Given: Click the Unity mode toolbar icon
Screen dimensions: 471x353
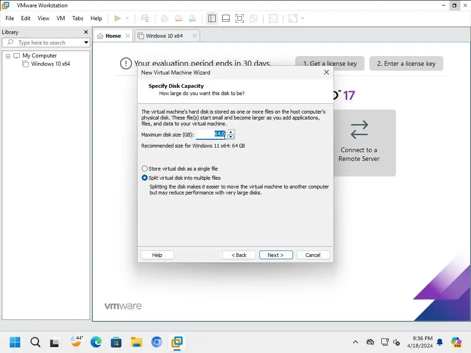Looking at the screenshot, I should click(x=253, y=18).
